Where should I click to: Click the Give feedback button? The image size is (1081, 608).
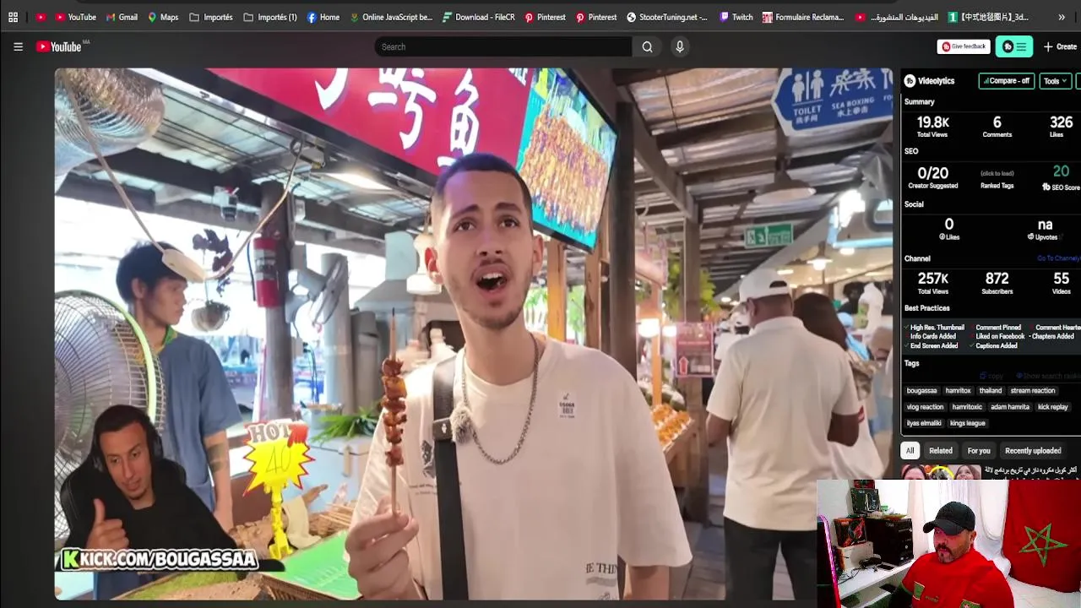964,46
